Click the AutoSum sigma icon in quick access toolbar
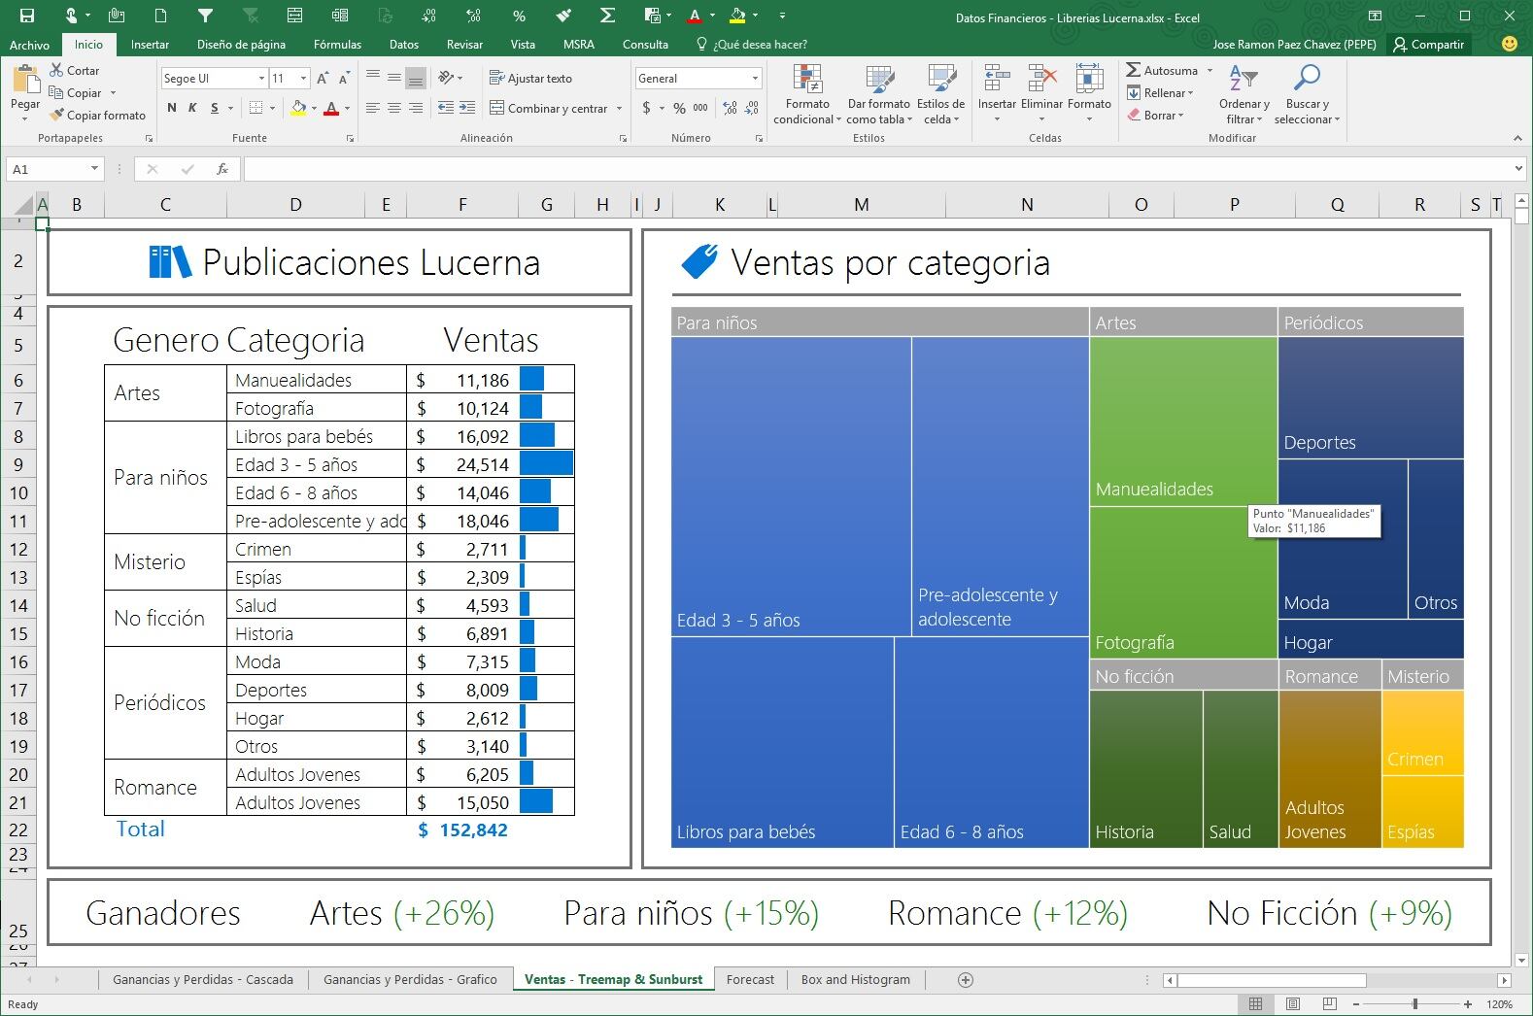Image resolution: width=1533 pixels, height=1016 pixels. click(607, 16)
